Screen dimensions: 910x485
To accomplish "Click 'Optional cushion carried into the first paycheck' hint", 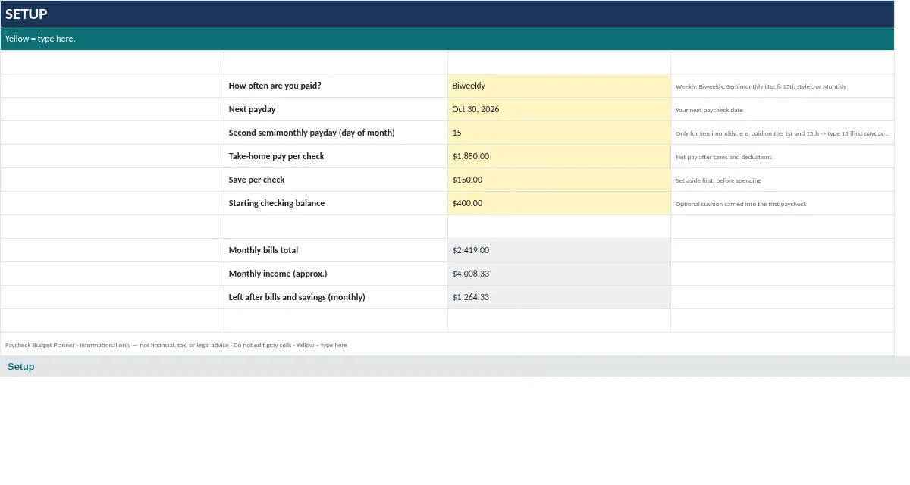I will [x=742, y=204].
